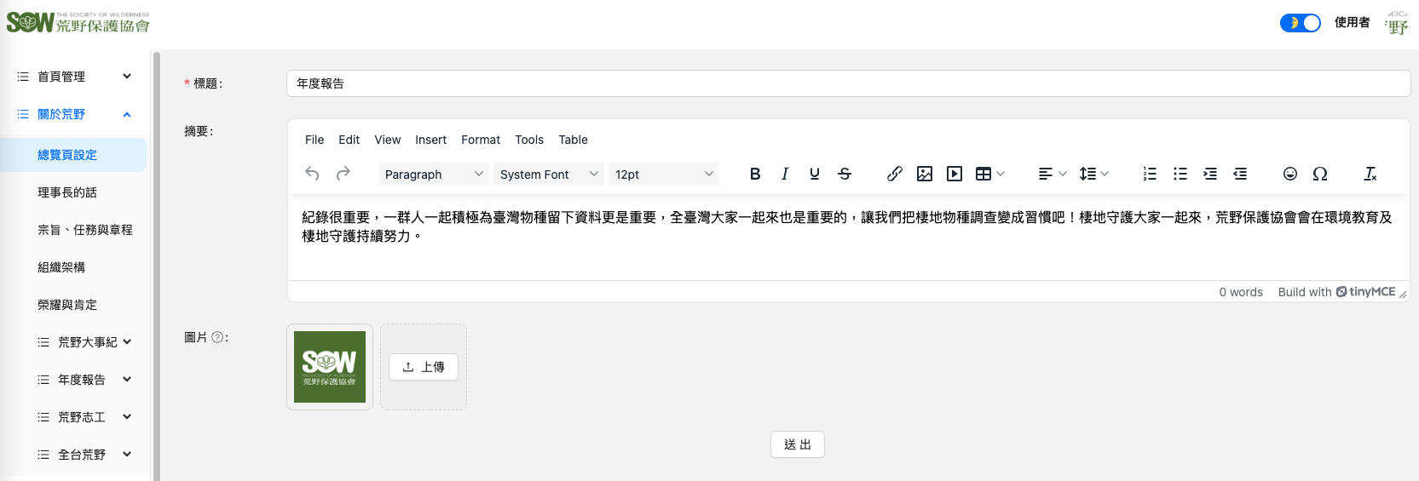Open the 12pt font size dropdown
This screenshot has height=481, width=1419.
663,175
